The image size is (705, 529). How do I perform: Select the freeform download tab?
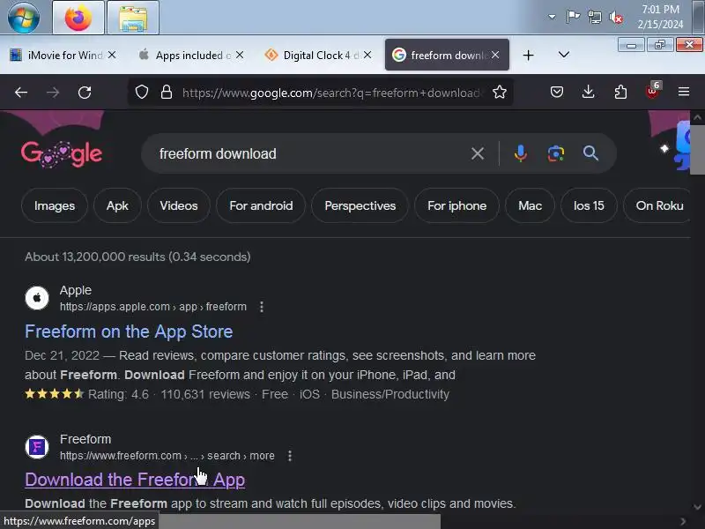click(441, 55)
